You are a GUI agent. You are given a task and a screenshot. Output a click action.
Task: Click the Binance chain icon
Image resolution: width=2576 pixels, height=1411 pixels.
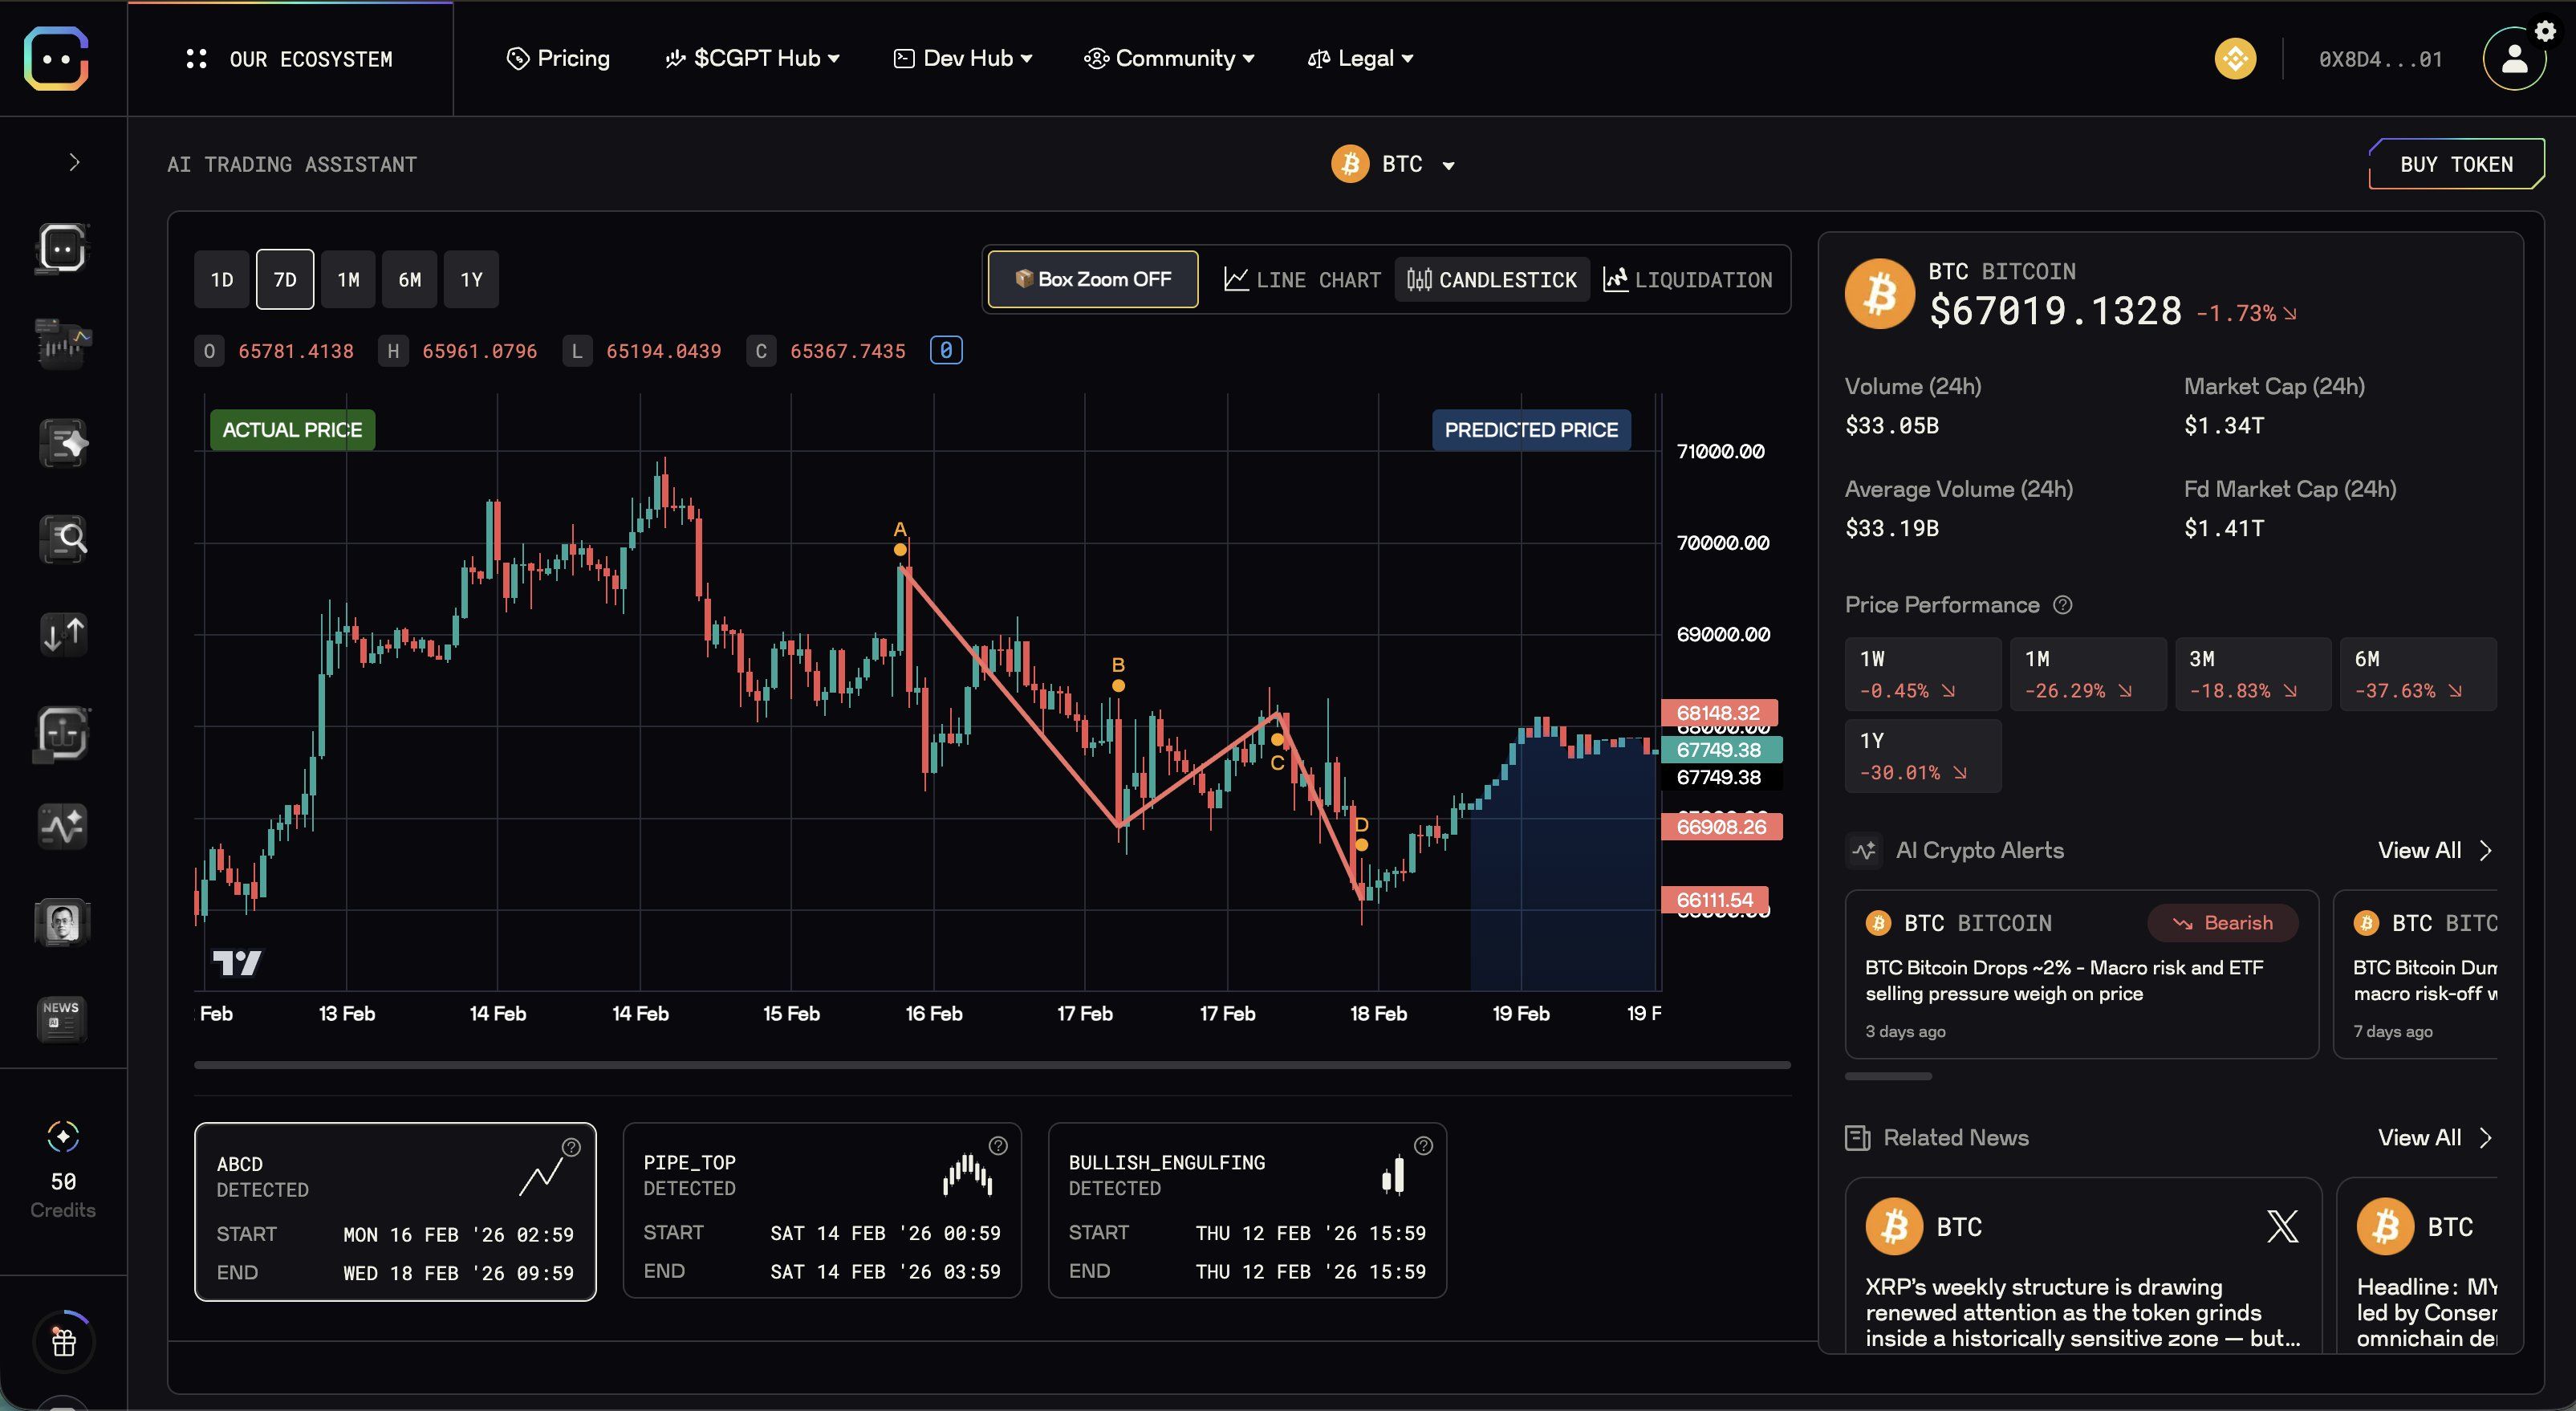tap(2235, 59)
